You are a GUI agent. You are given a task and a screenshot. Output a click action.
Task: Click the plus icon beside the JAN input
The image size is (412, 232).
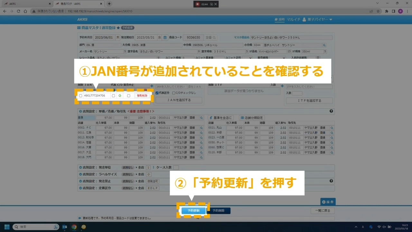tap(152, 86)
